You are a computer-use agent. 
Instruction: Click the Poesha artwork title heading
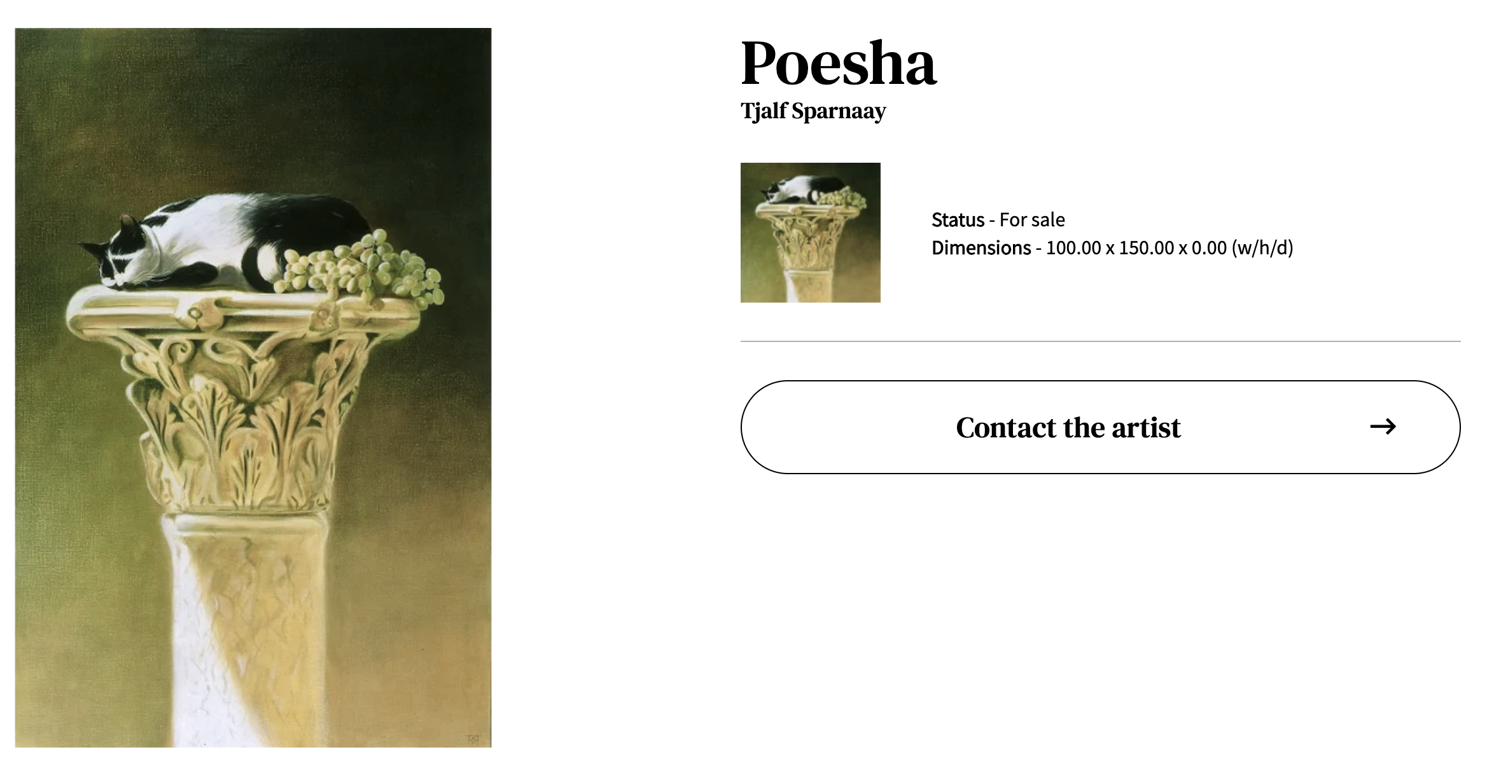839,62
